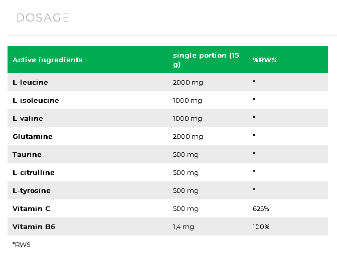337x253 pixels.
Task: Click the %RWS column header
Action: [x=264, y=60]
